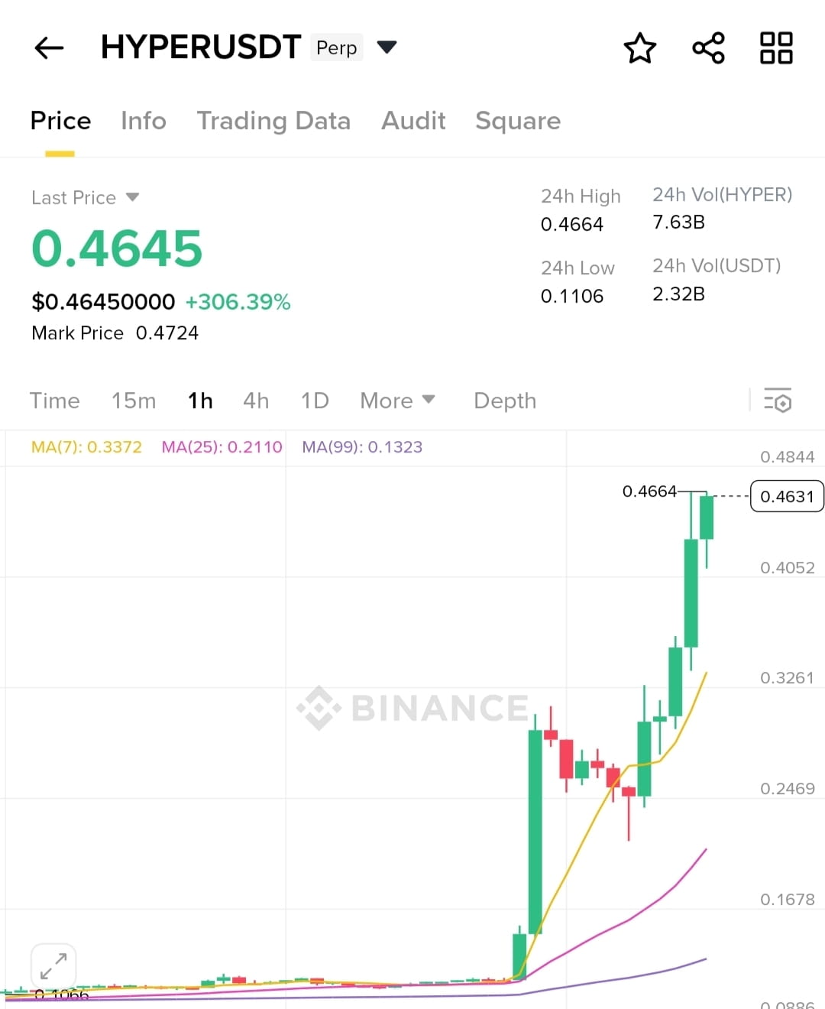Go back using the left arrow

coord(49,48)
